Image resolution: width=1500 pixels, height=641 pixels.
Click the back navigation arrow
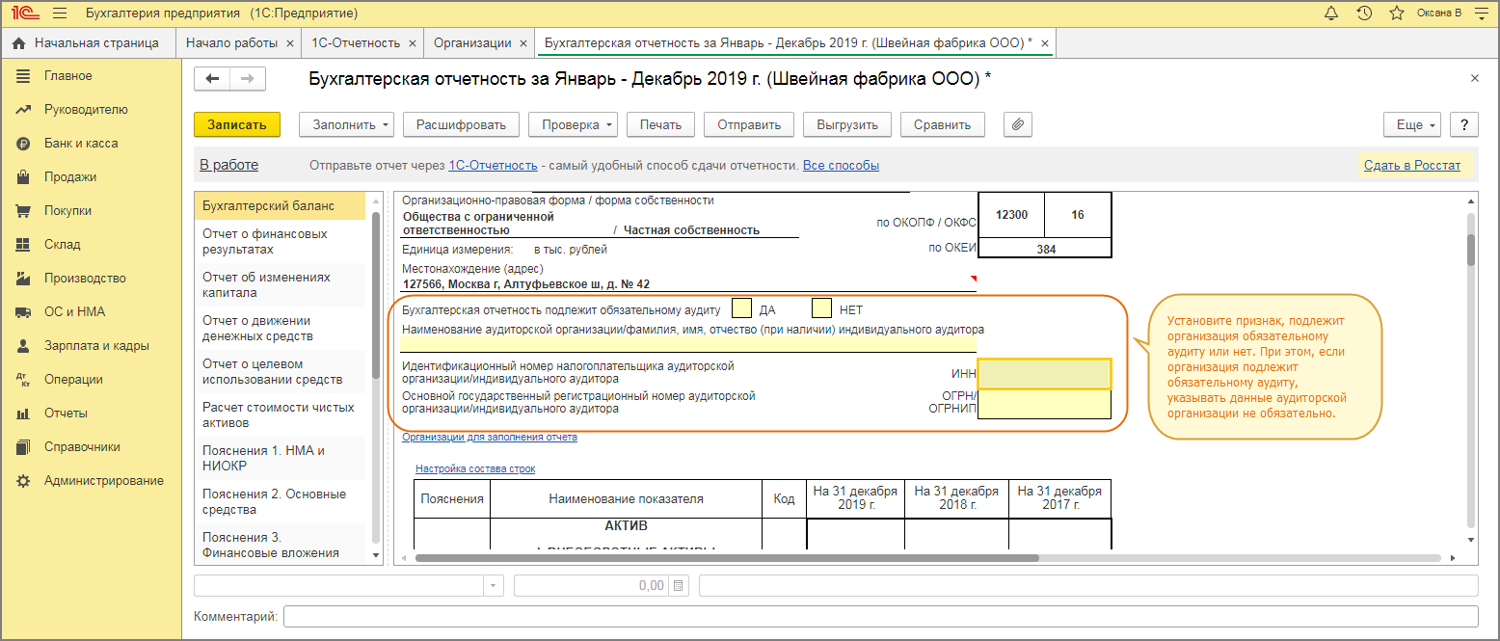[213, 79]
